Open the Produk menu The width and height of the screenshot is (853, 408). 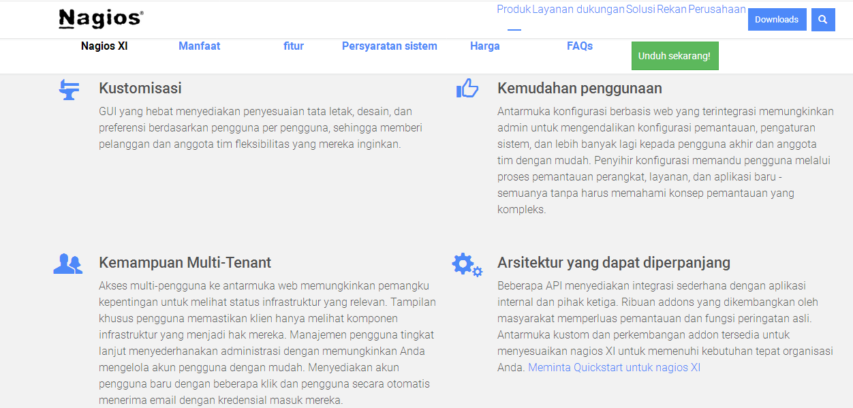click(514, 10)
